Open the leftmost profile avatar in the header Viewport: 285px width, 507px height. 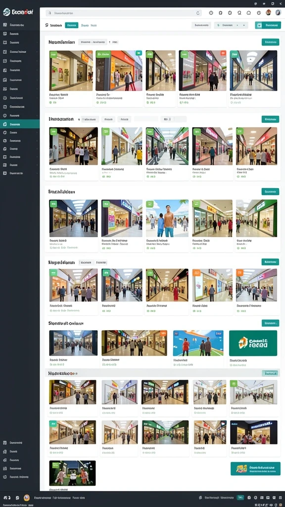pos(268,12)
